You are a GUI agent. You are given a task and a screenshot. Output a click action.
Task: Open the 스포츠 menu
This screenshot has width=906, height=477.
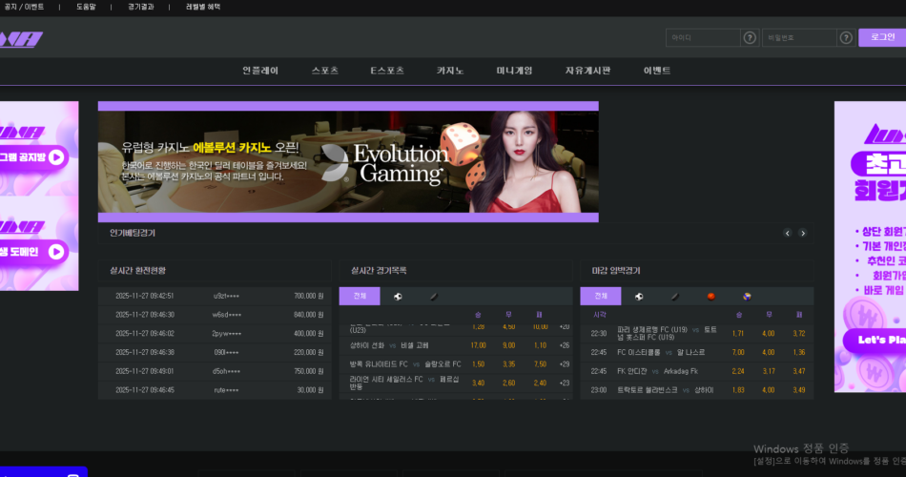[x=324, y=71]
